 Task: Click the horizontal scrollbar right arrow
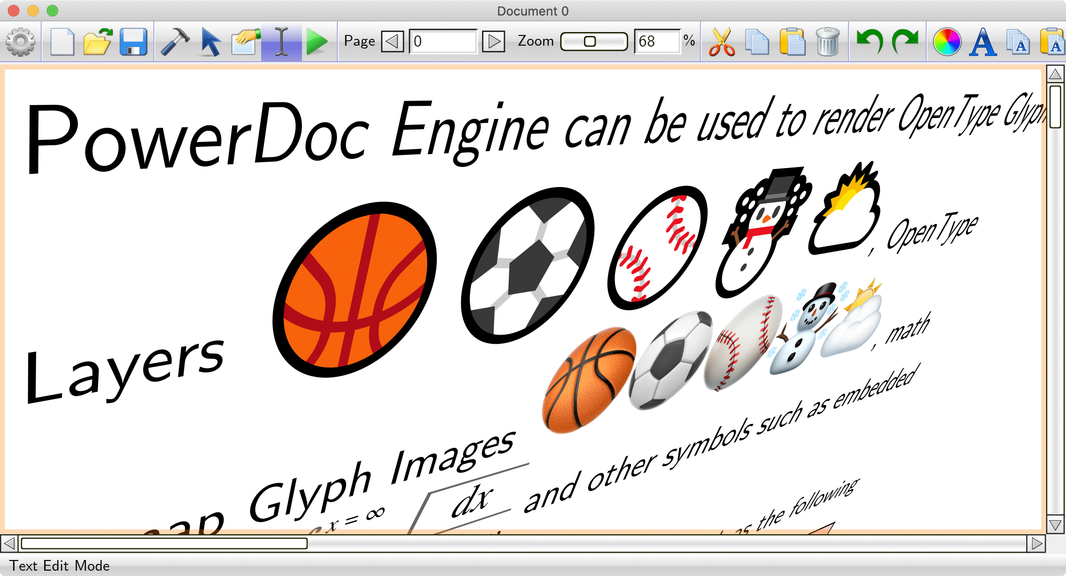[x=1036, y=543]
